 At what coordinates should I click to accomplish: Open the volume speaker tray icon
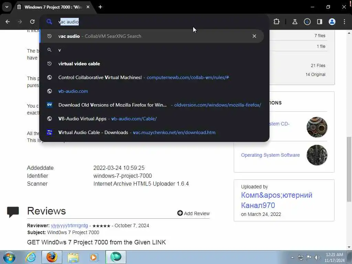317,257
